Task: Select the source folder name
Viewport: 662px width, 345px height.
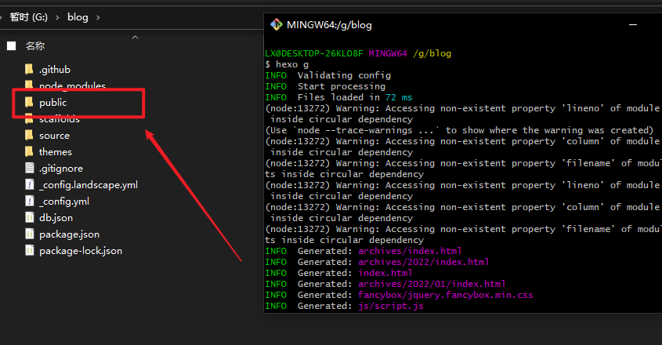Action: tap(55, 136)
